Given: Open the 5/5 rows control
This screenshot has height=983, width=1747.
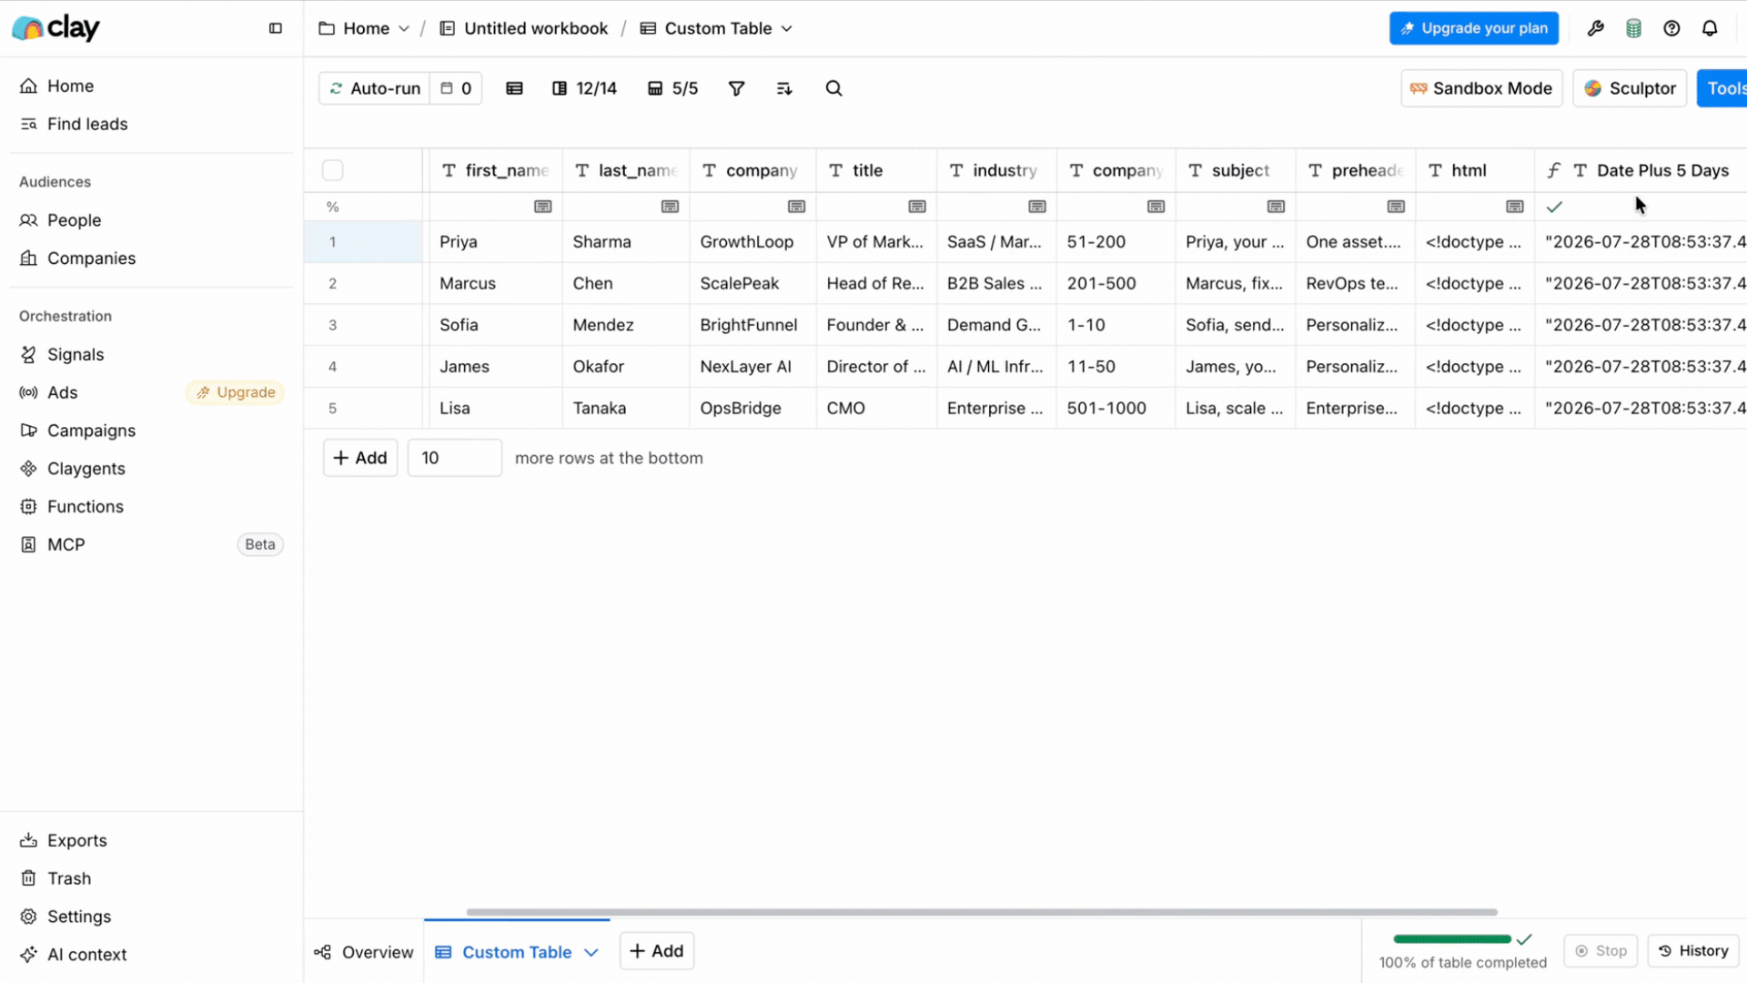Looking at the screenshot, I should tap(672, 88).
